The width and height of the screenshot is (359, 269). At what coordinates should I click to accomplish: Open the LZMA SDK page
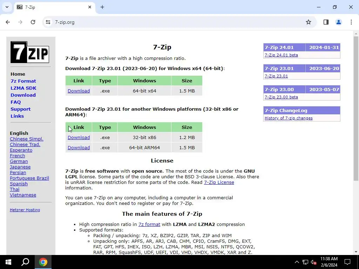pos(23,88)
